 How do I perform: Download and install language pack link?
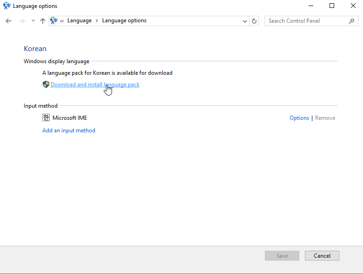(95, 85)
